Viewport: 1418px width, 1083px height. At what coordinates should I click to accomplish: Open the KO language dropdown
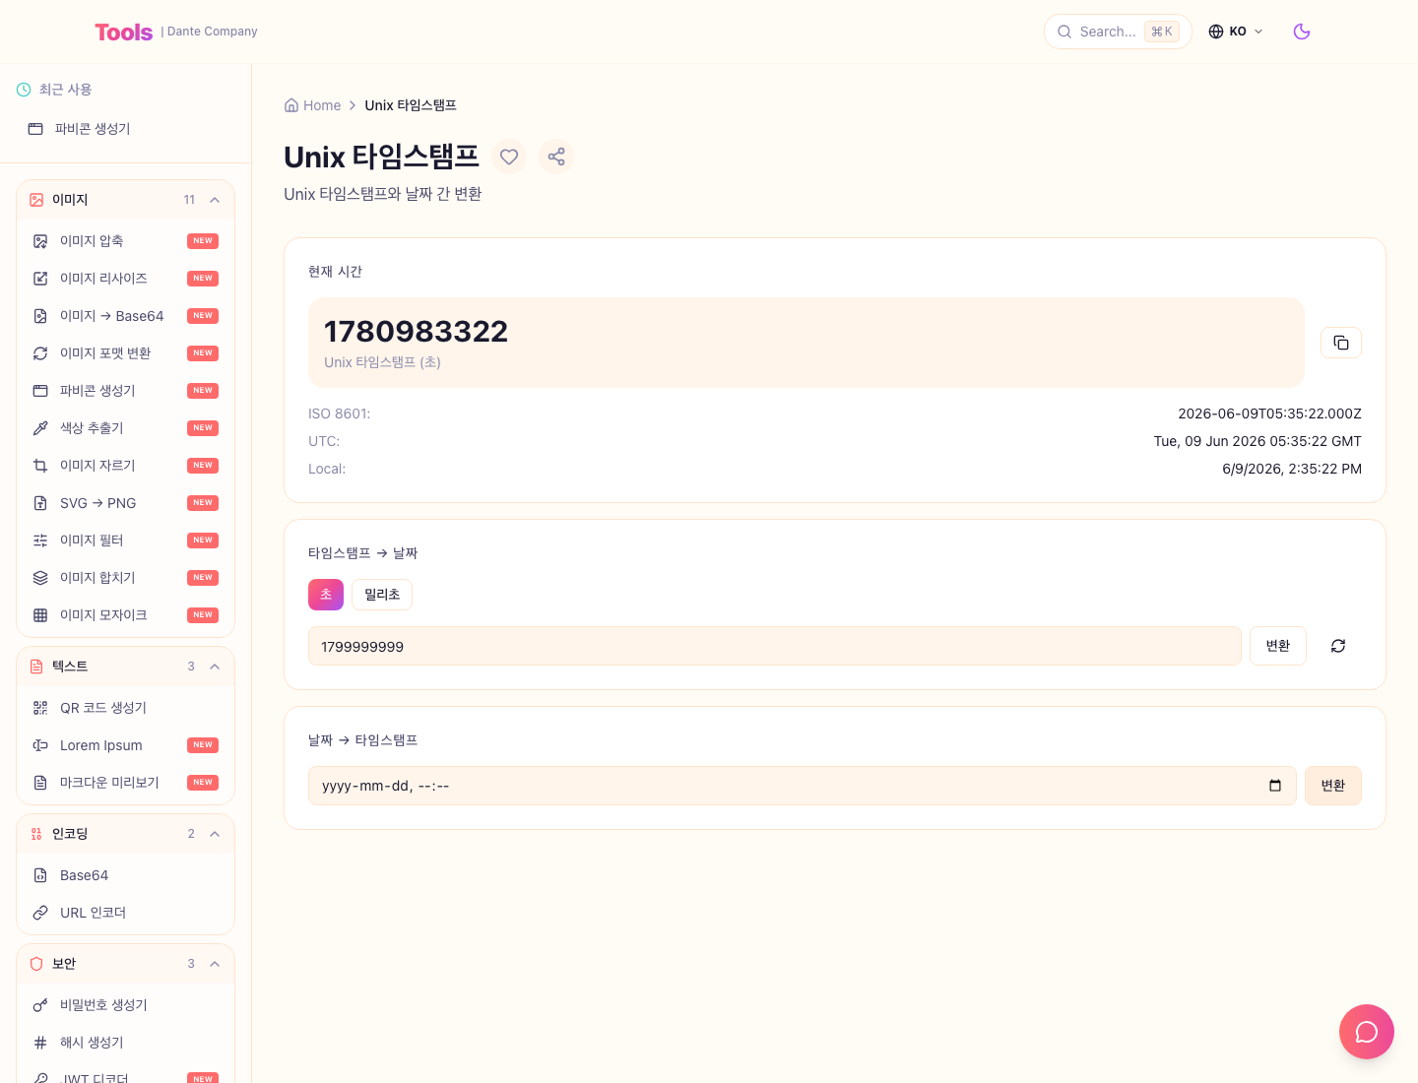pyautogui.click(x=1236, y=32)
